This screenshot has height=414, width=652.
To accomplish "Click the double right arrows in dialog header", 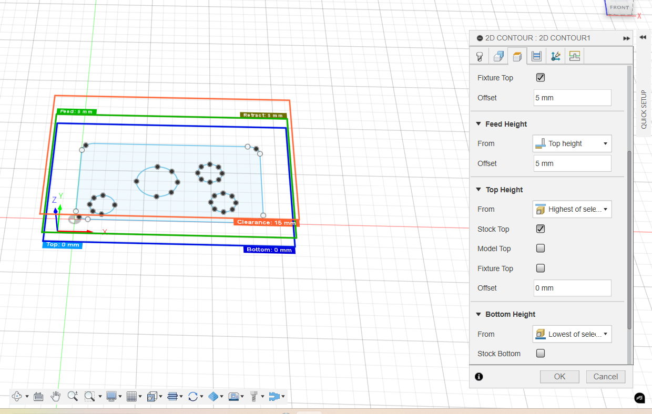I will [x=626, y=38].
